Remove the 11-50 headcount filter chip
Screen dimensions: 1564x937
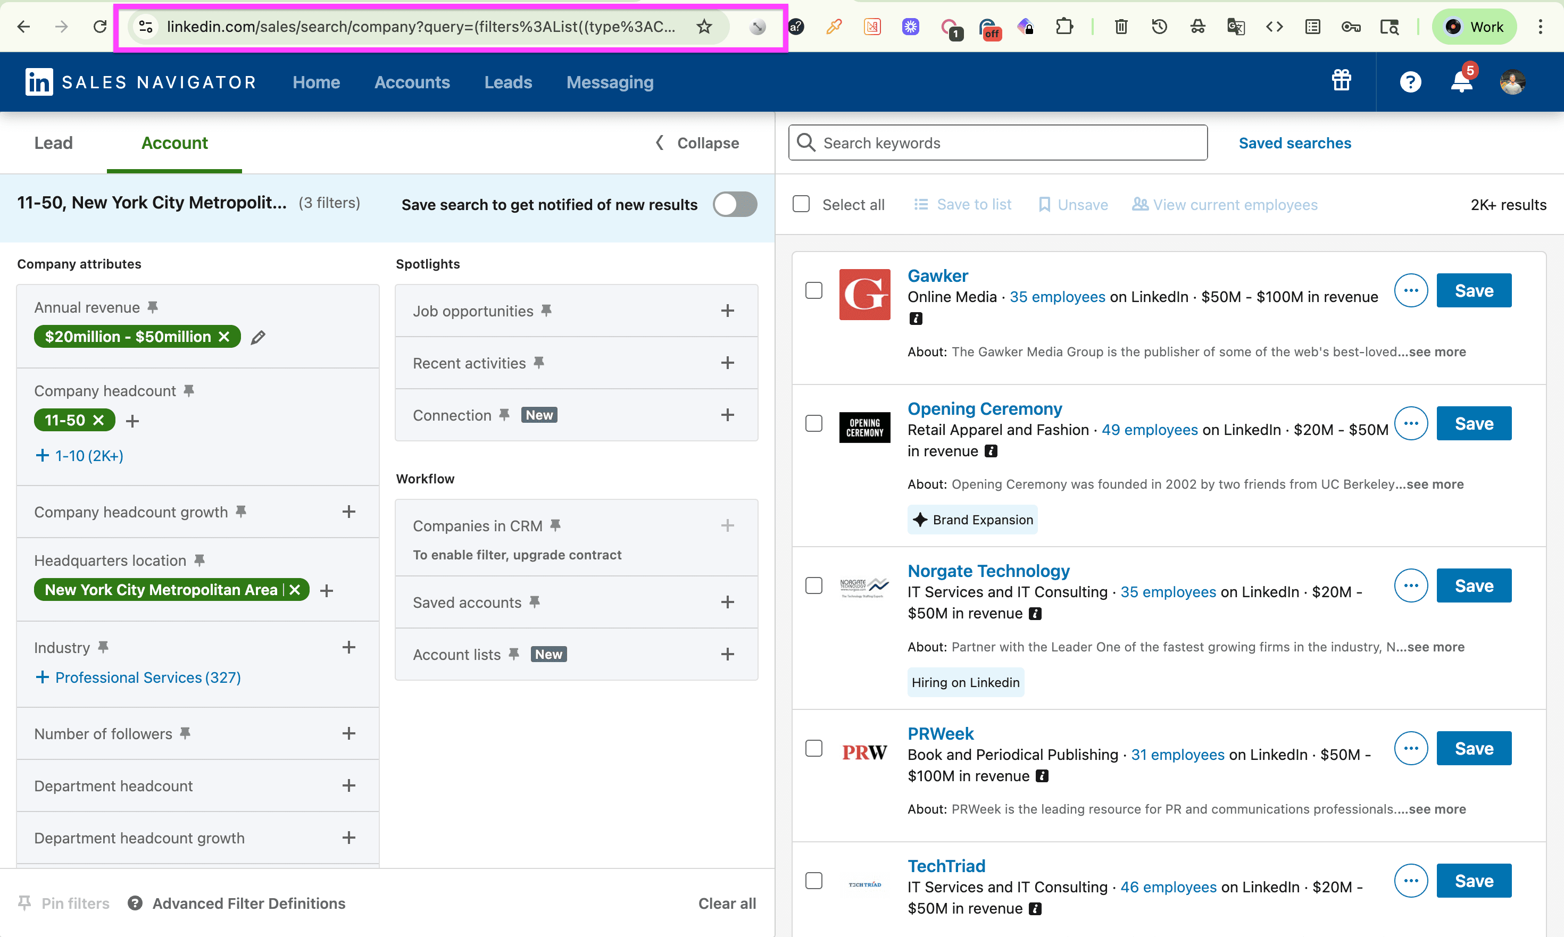98,420
